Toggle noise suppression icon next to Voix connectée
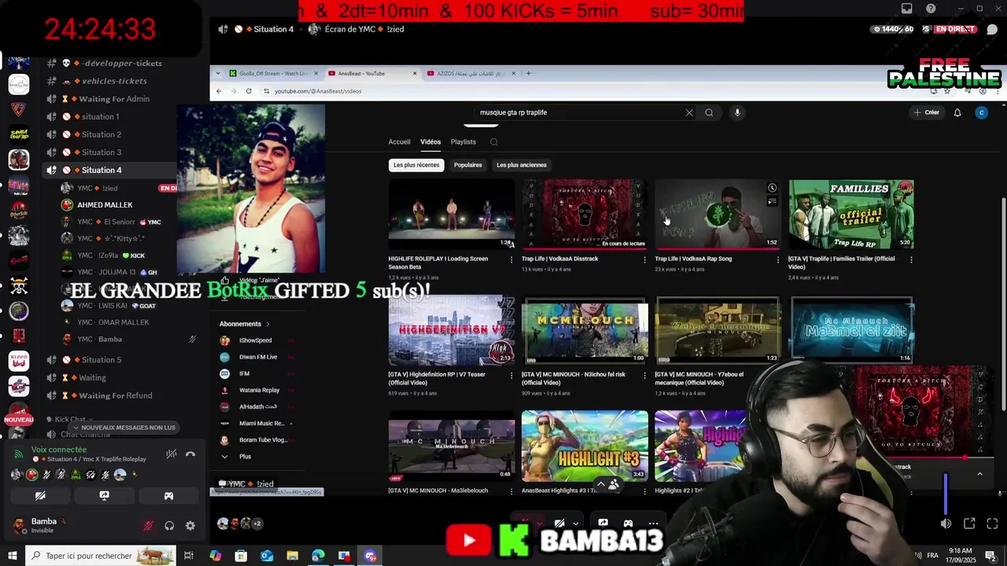The width and height of the screenshot is (1007, 566). tap(171, 454)
